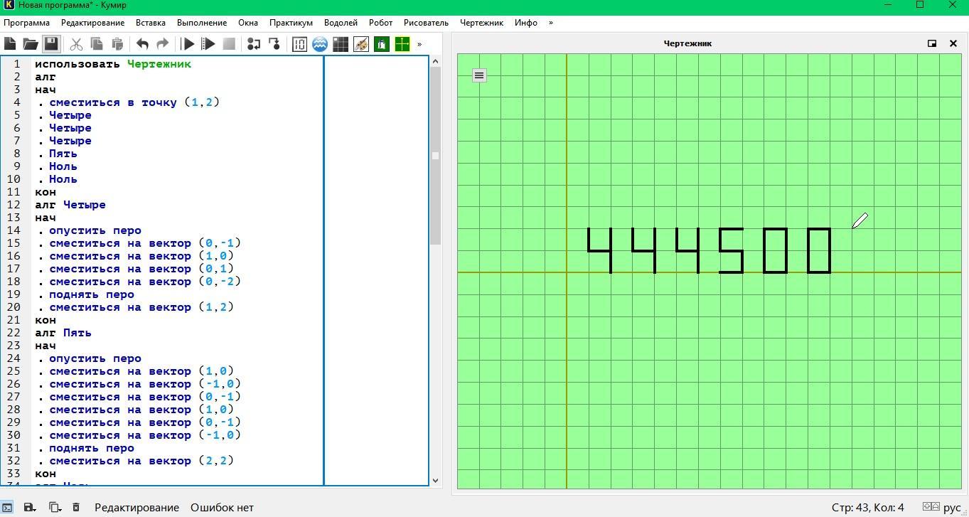Open the Robot grid actor window

(341, 44)
